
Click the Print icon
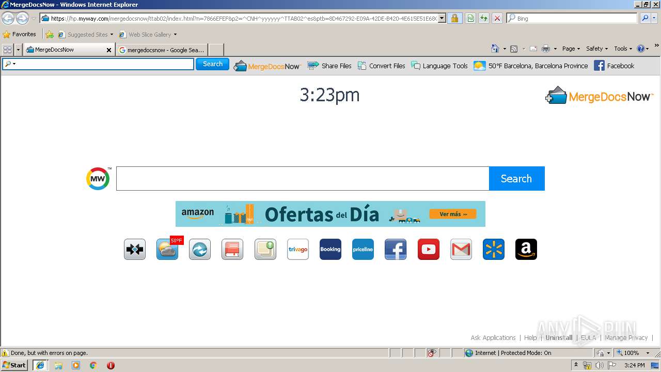[x=546, y=49]
